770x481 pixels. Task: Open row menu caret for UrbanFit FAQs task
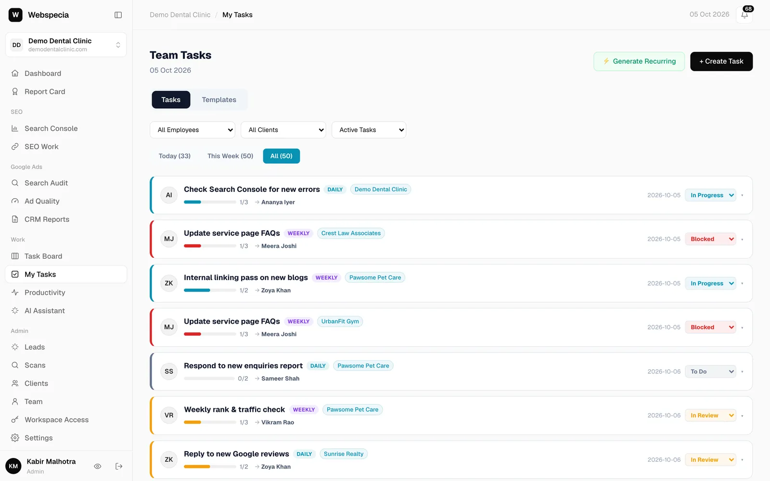click(x=742, y=328)
